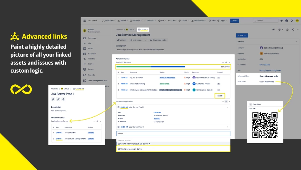
Task: Open the Teams dropdown menu
Action: (x=122, y=21)
